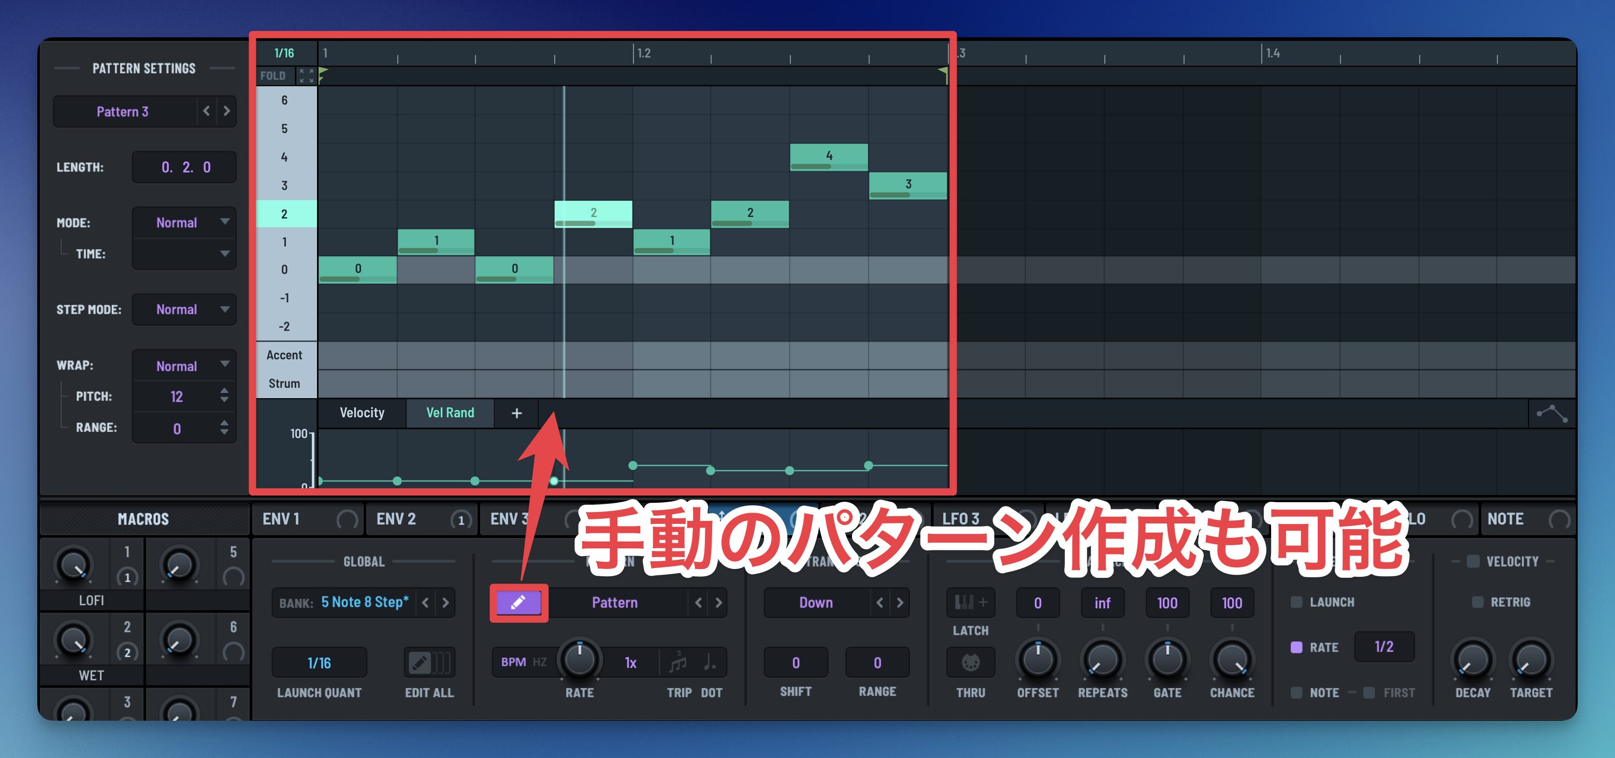Adjust the Gate knob
Viewport: 1615px width, 758px height.
pos(1167,660)
